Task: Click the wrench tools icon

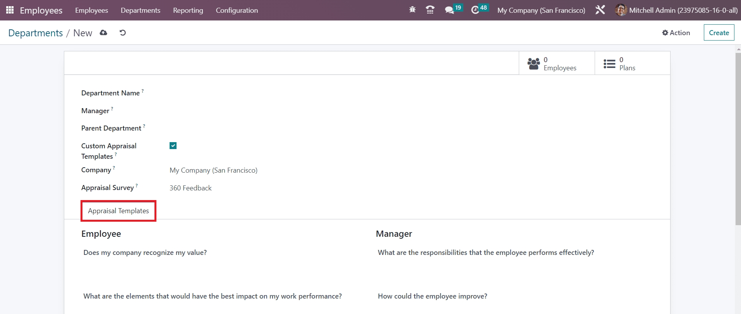Action: click(600, 10)
